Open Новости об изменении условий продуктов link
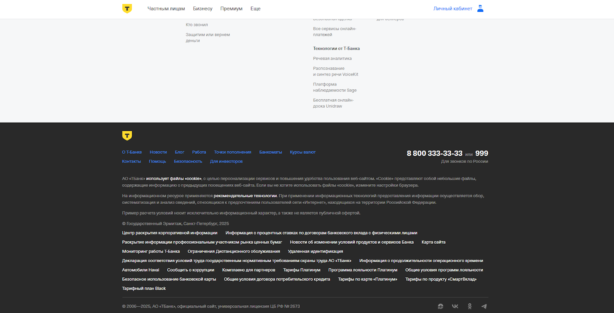 pyautogui.click(x=352, y=242)
